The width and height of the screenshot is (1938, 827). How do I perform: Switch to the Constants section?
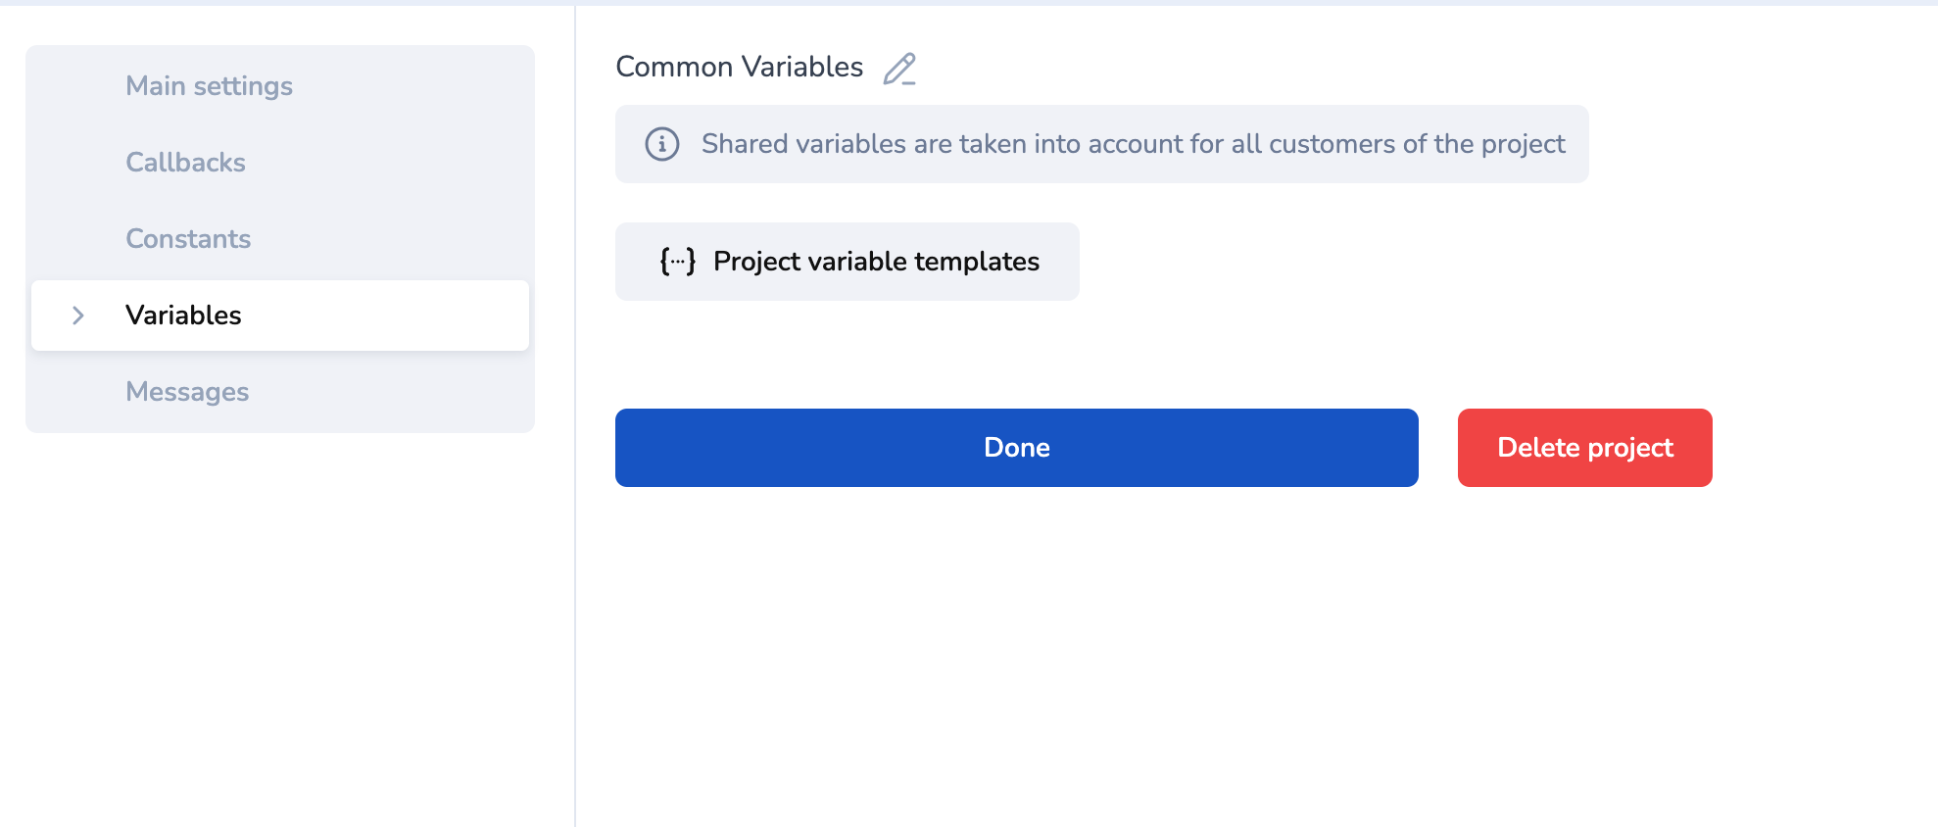(188, 239)
